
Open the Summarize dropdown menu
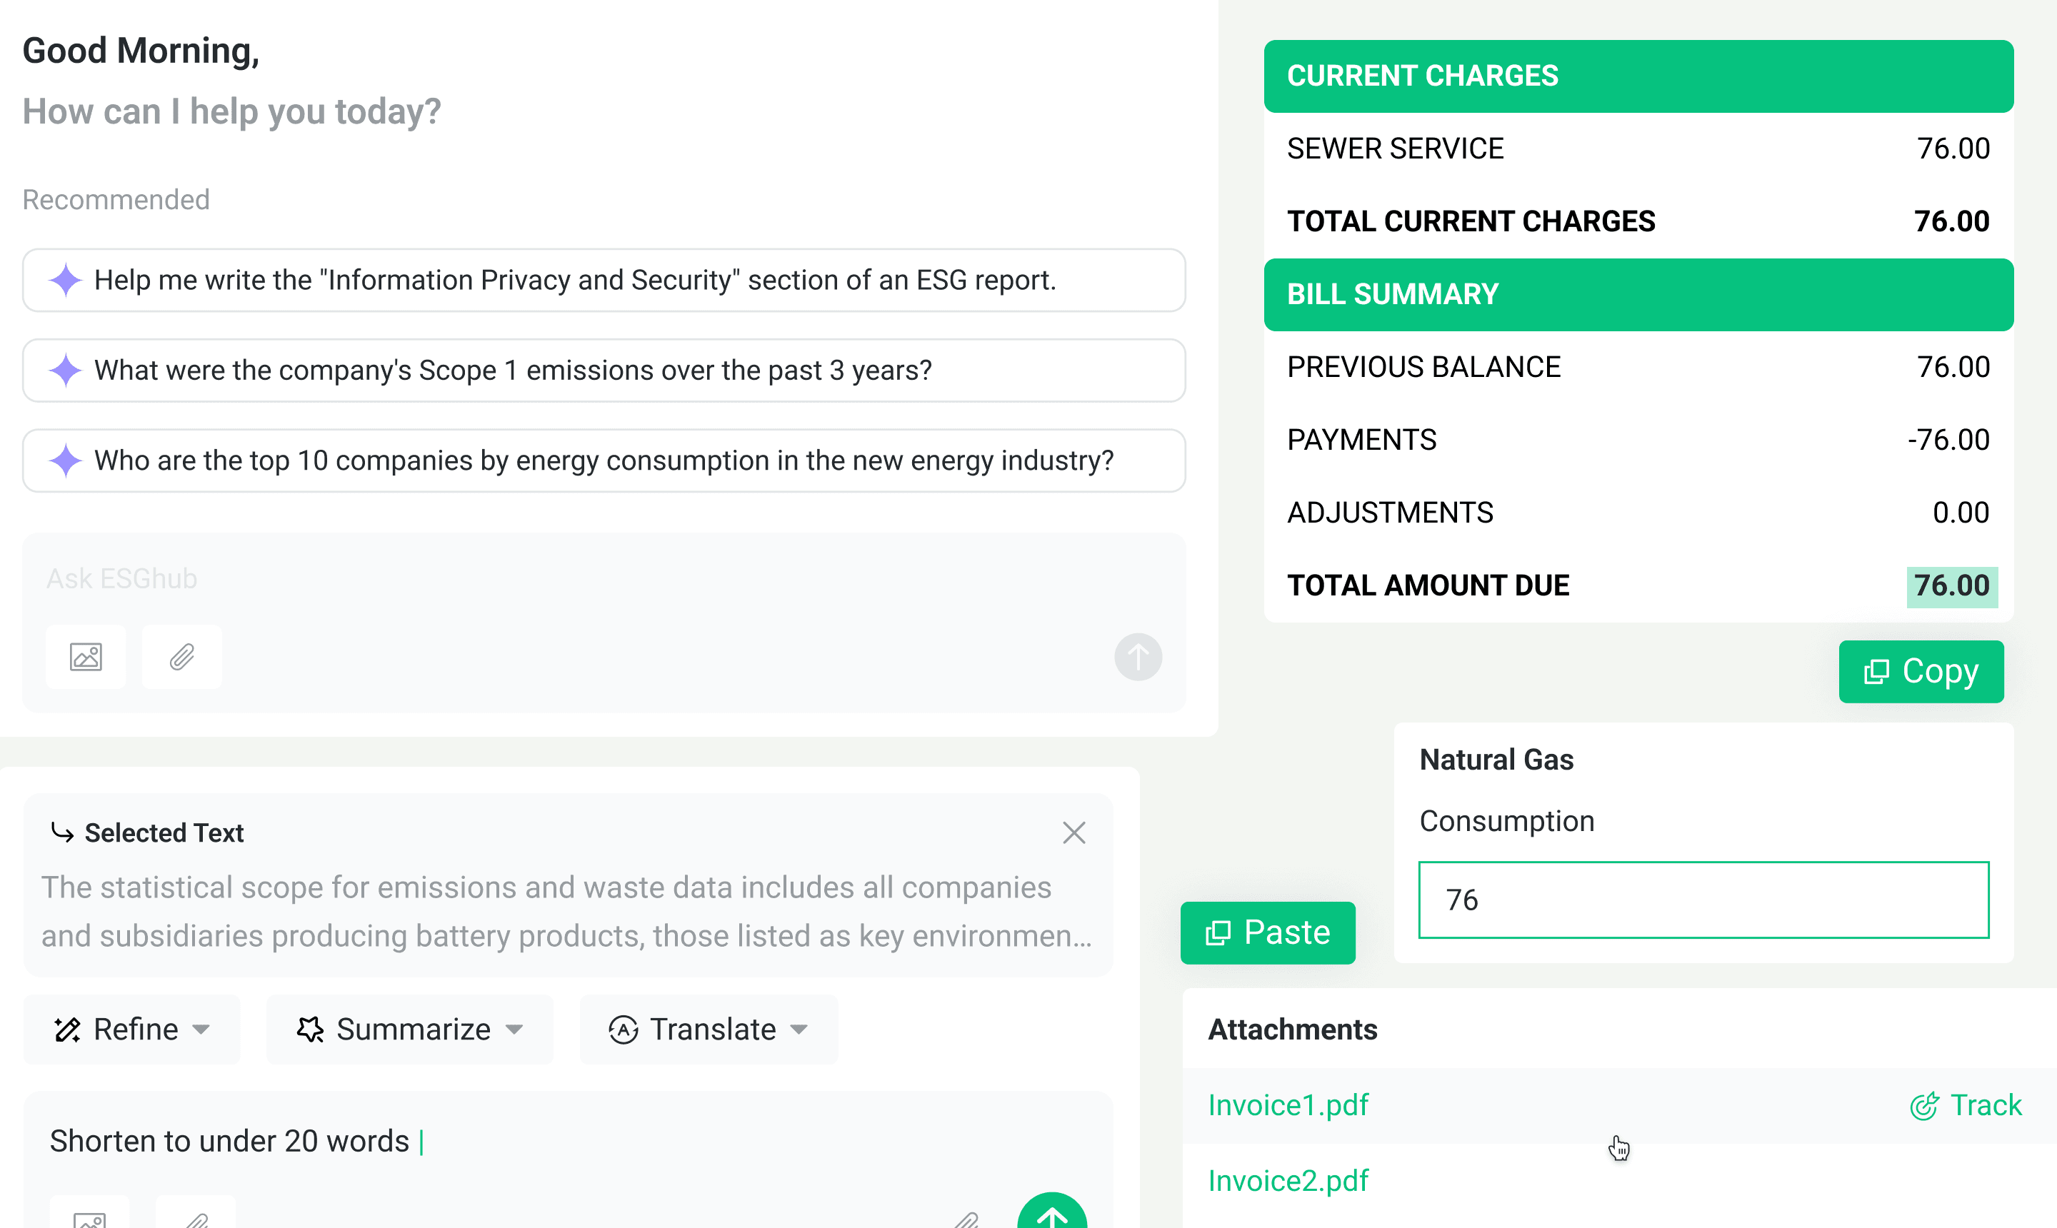pyautogui.click(x=410, y=1030)
